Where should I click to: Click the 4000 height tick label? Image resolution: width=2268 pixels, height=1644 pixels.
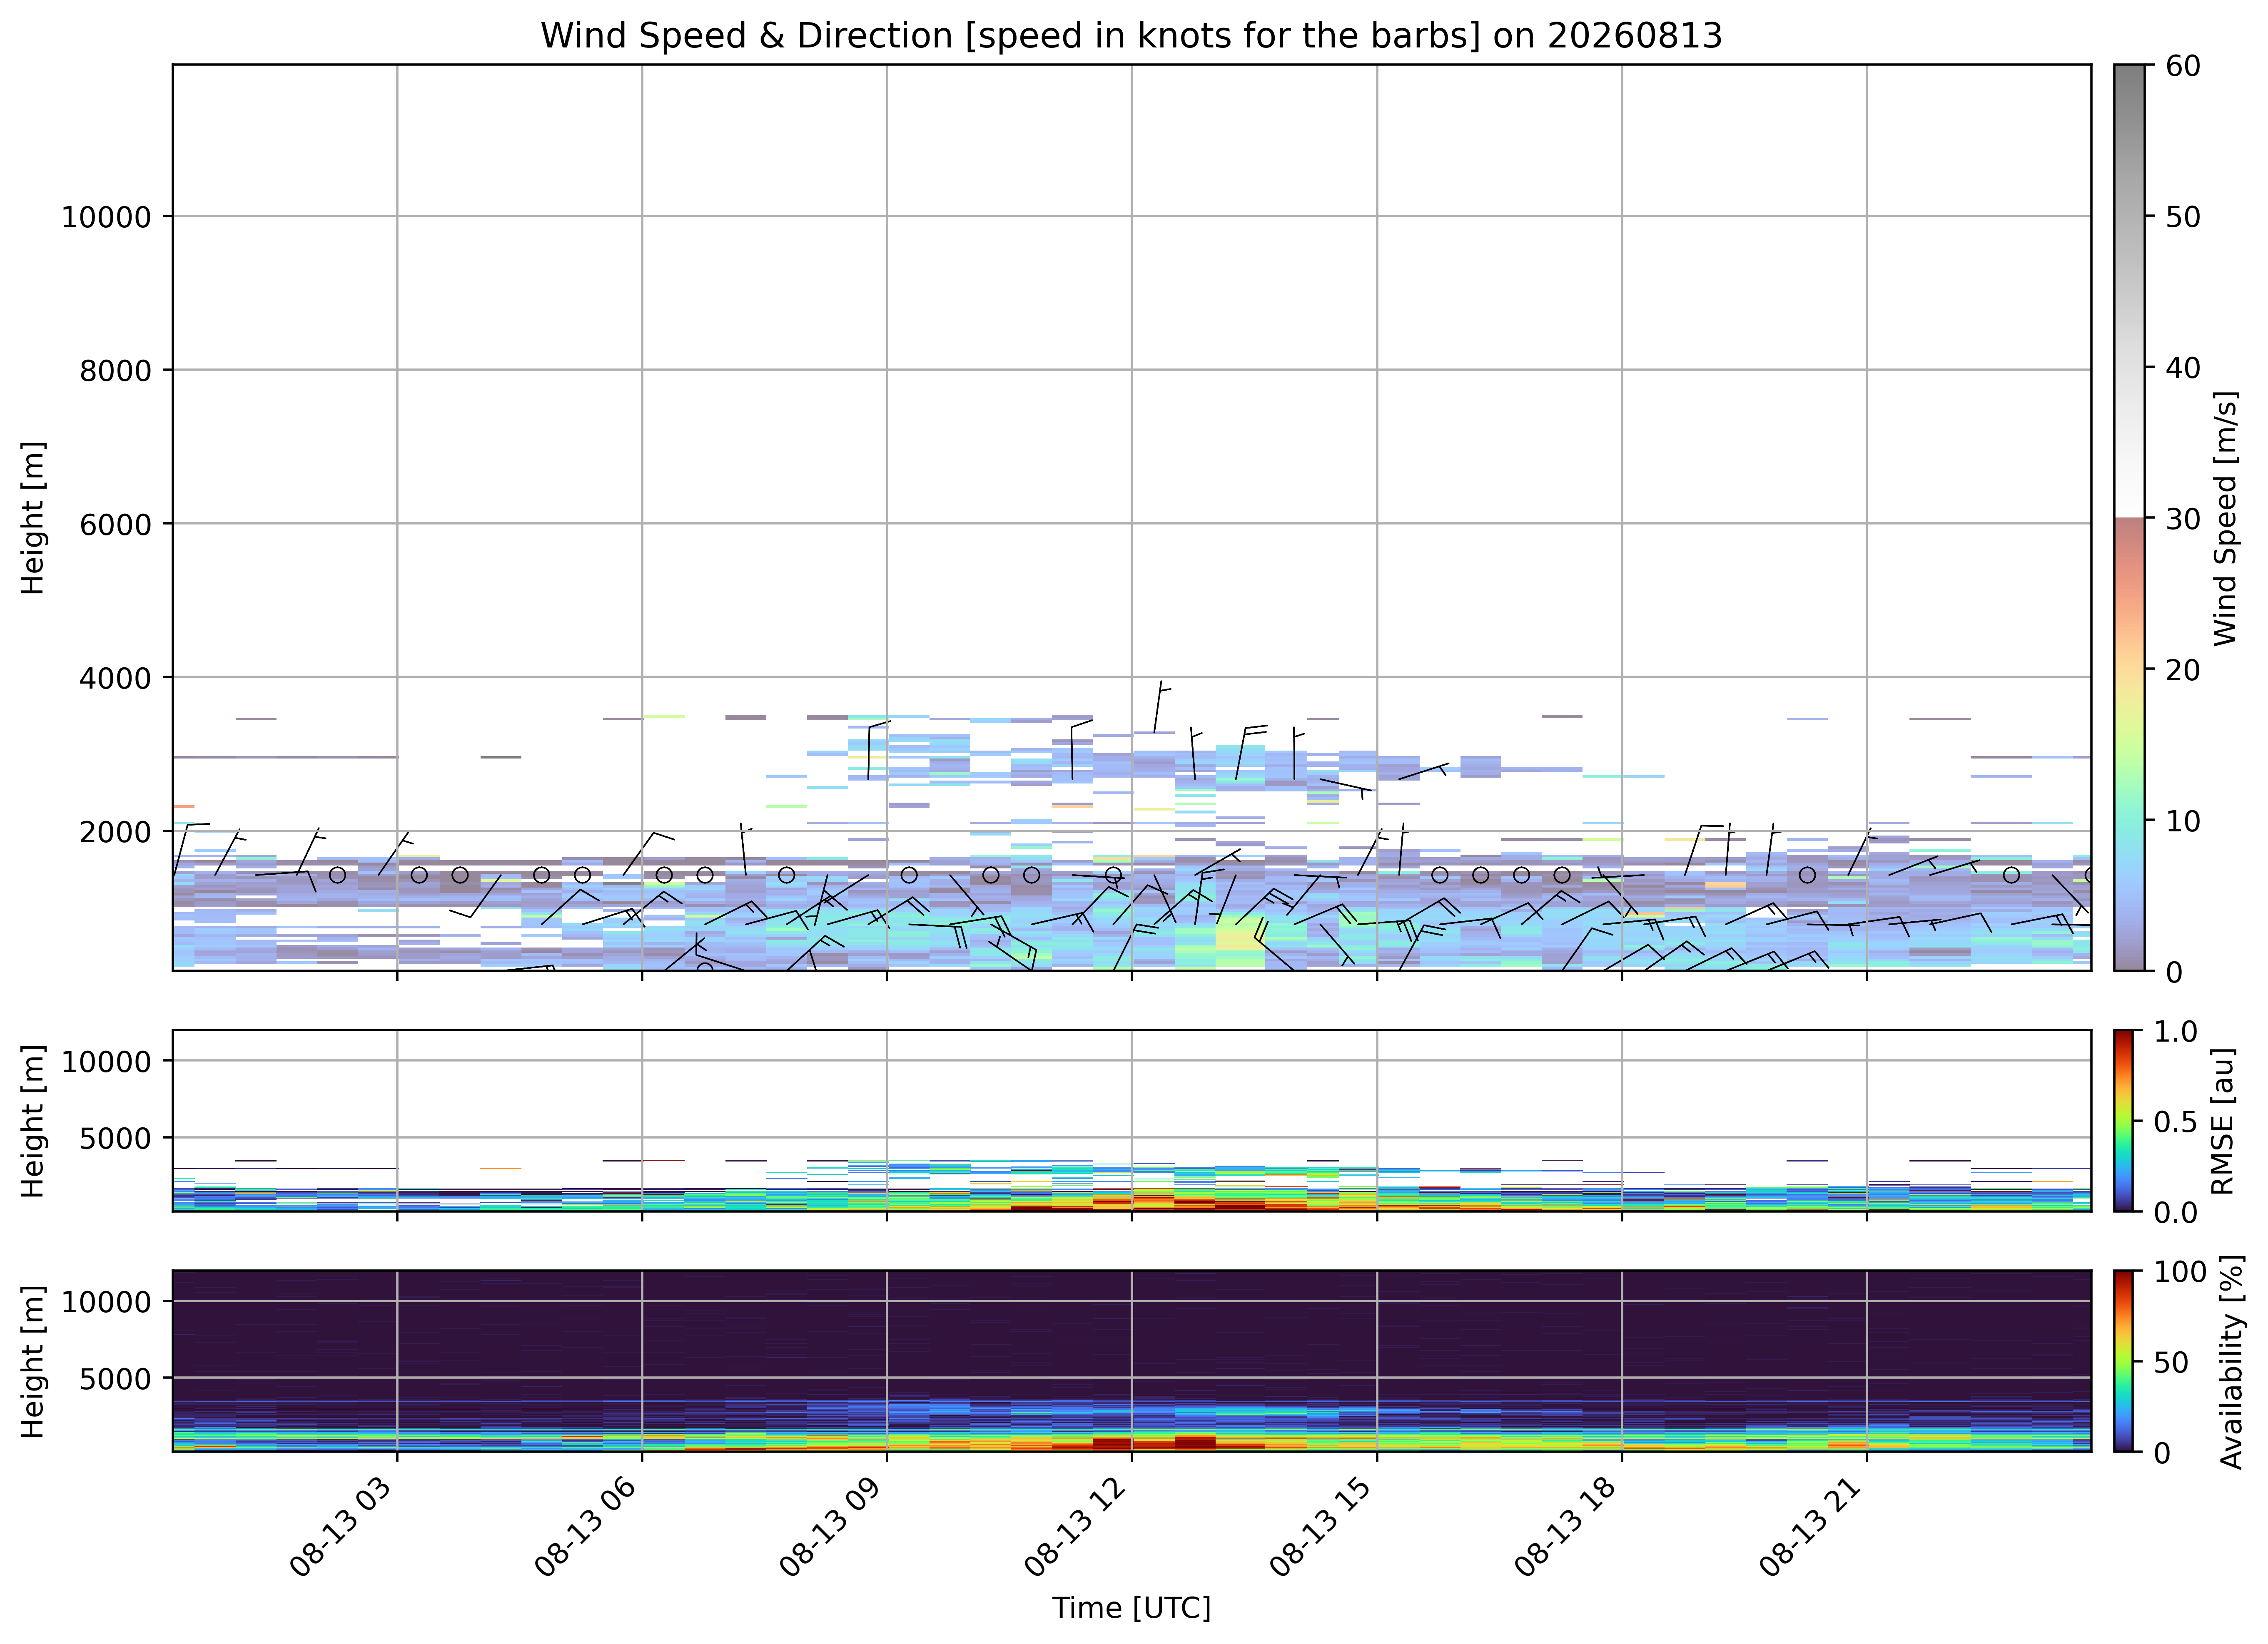click(x=115, y=678)
